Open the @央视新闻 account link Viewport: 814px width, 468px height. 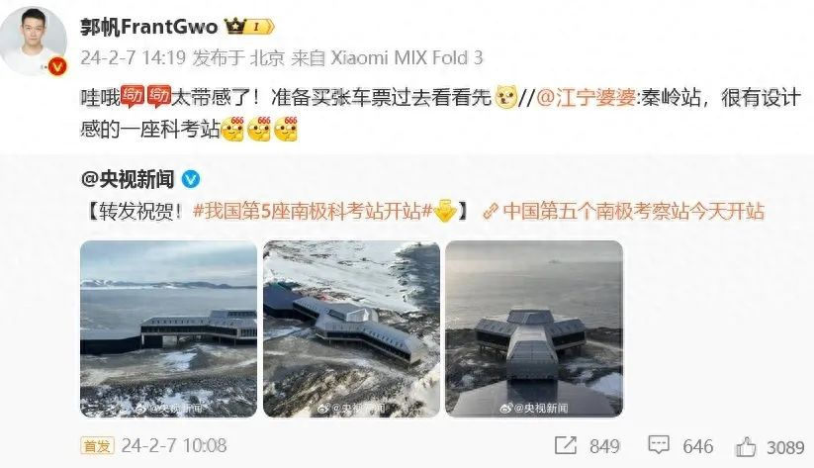click(x=128, y=180)
